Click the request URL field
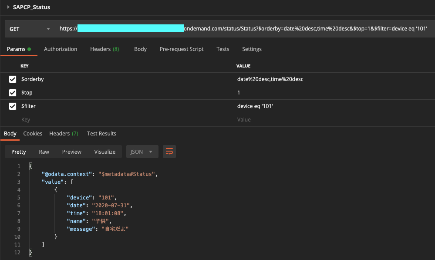The width and height of the screenshot is (435, 260). (245, 29)
